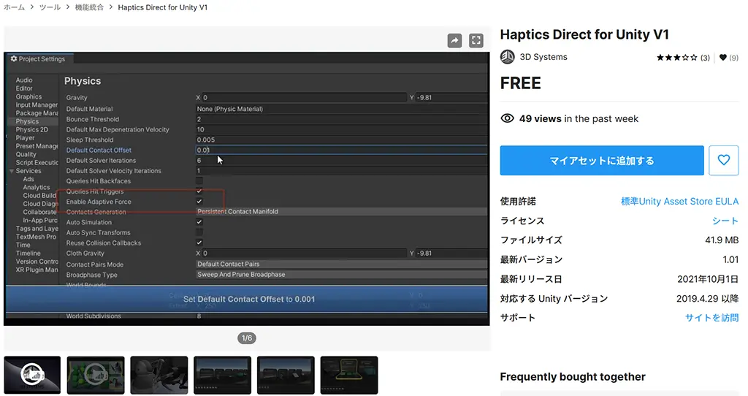
Task: Open the 3D Systems publisher page
Action: click(543, 57)
